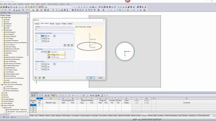Switch to the FE Mesh tab
216x121 pixels.
click(x=64, y=24)
